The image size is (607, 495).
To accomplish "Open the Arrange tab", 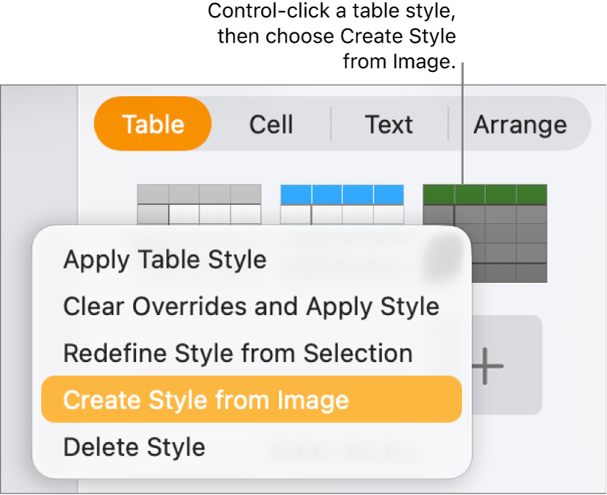I will (x=520, y=124).
